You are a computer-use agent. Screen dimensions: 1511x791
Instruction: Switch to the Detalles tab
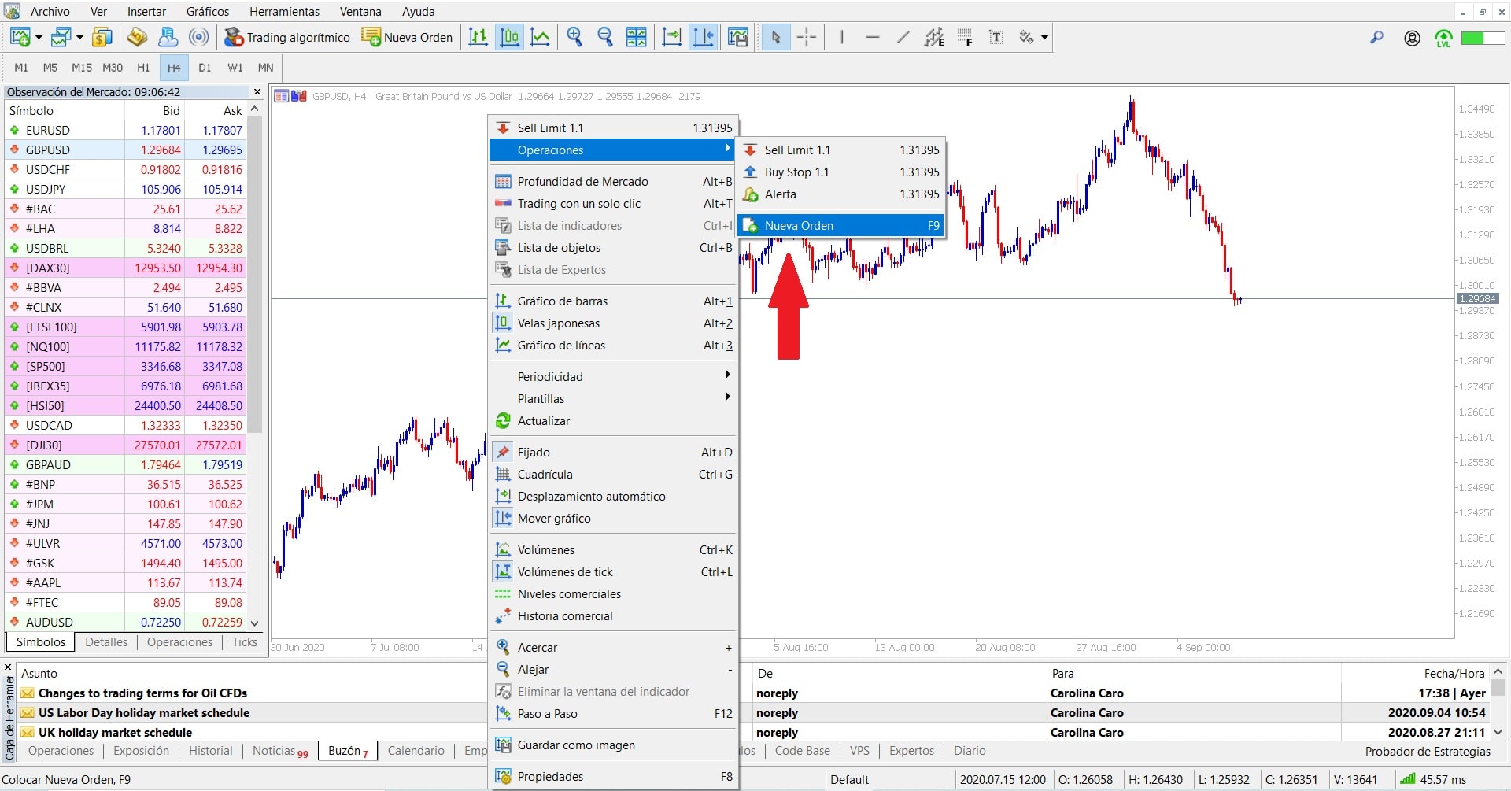tap(106, 642)
